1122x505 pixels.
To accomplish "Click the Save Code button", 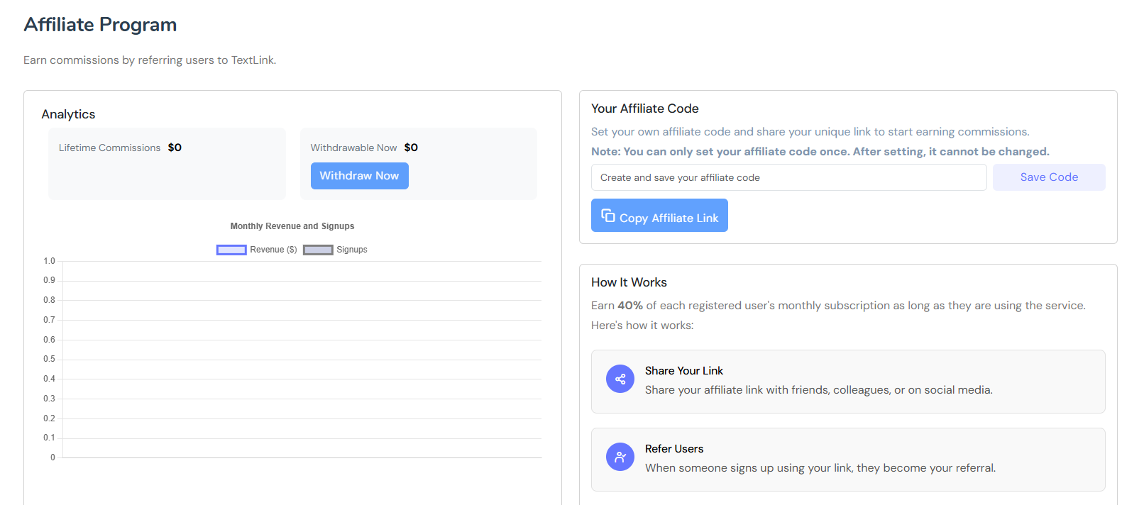I will pyautogui.click(x=1048, y=177).
